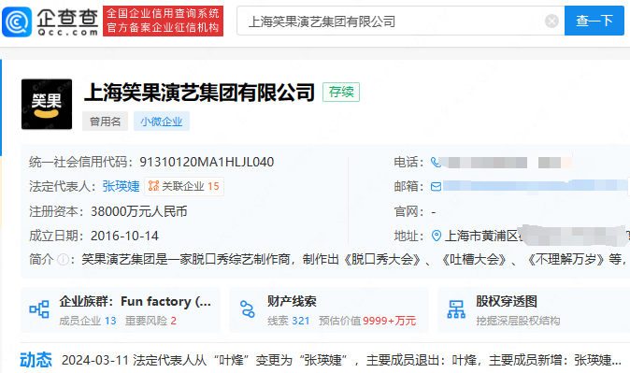The height and width of the screenshot is (373, 630).
Task: Open the 股权穿透图 card title
Action: point(507,301)
